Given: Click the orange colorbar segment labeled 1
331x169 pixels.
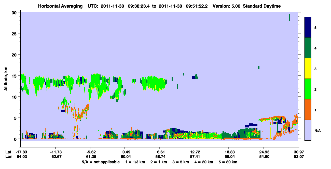Looking at the screenshot, I should [x=308, y=109].
